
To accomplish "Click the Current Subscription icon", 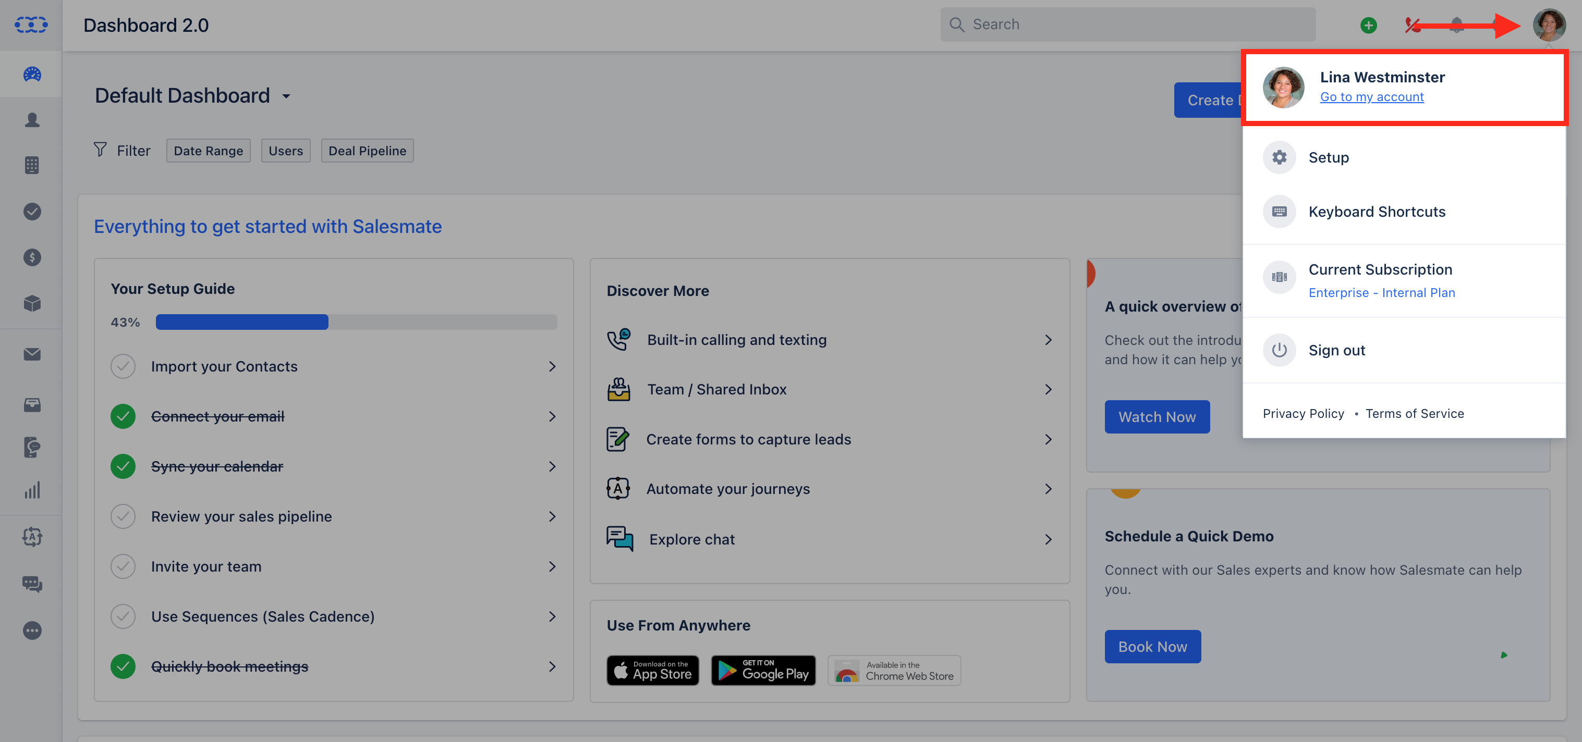I will [1279, 277].
